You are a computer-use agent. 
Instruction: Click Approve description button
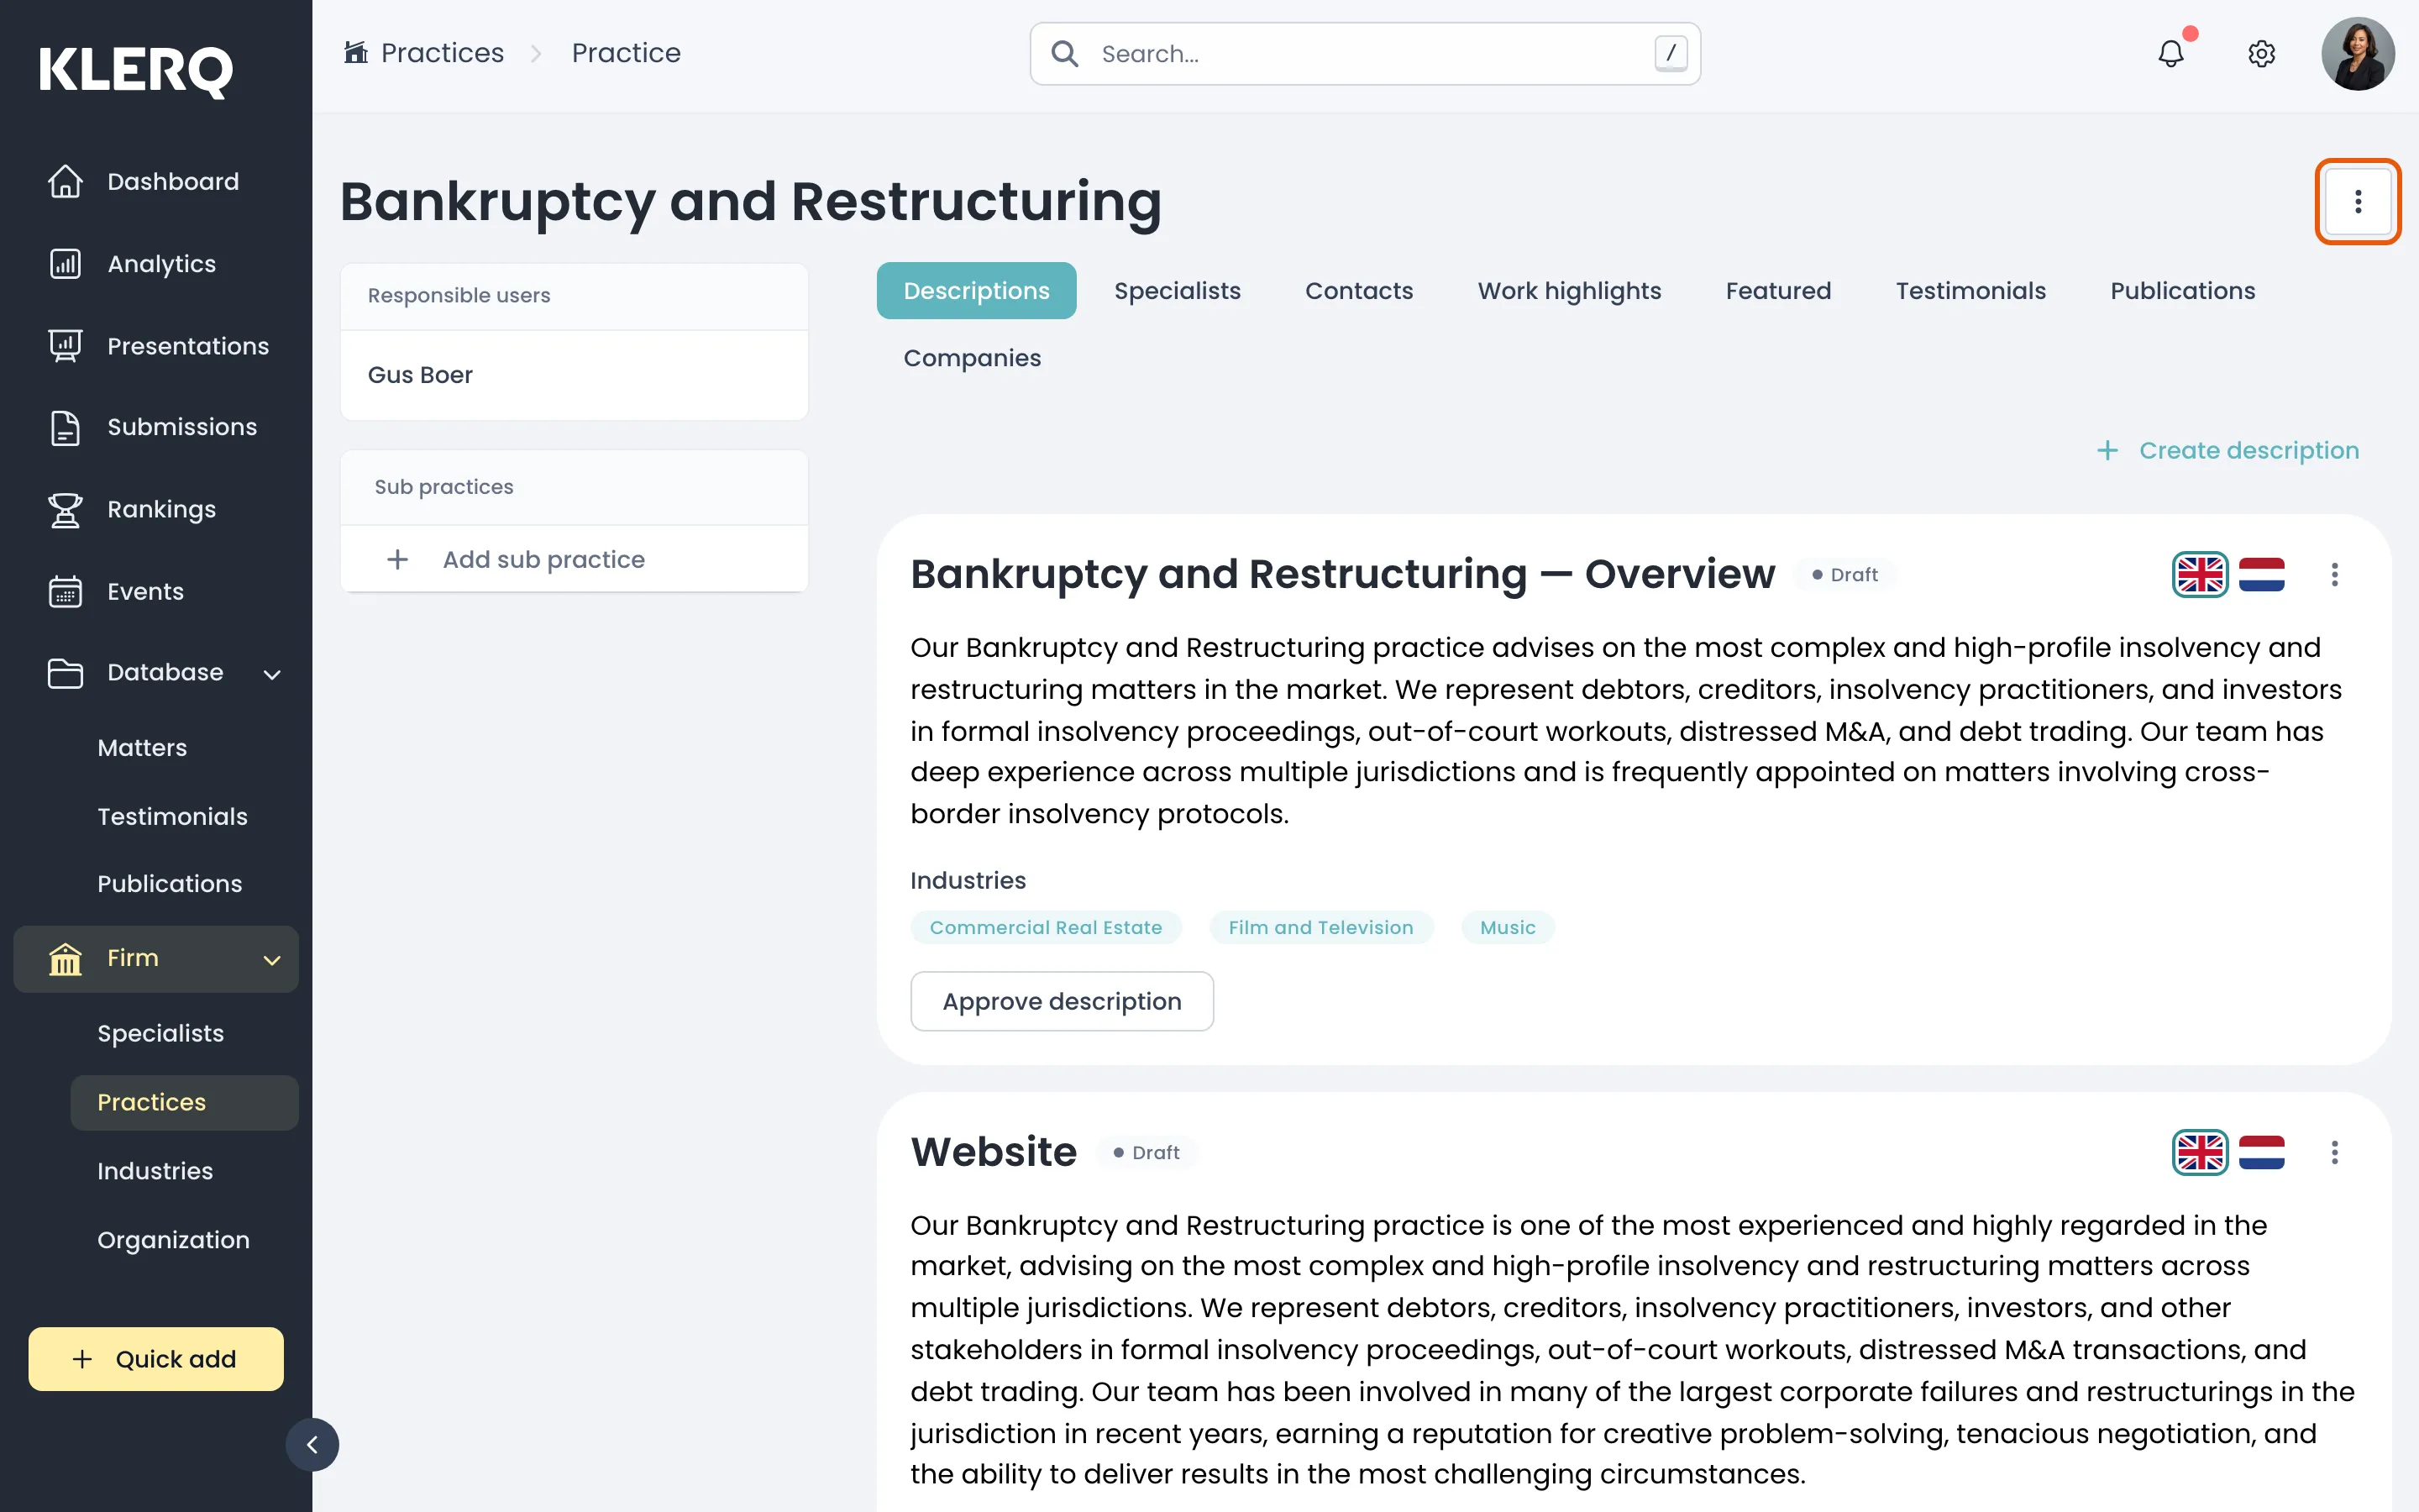tap(1062, 1001)
